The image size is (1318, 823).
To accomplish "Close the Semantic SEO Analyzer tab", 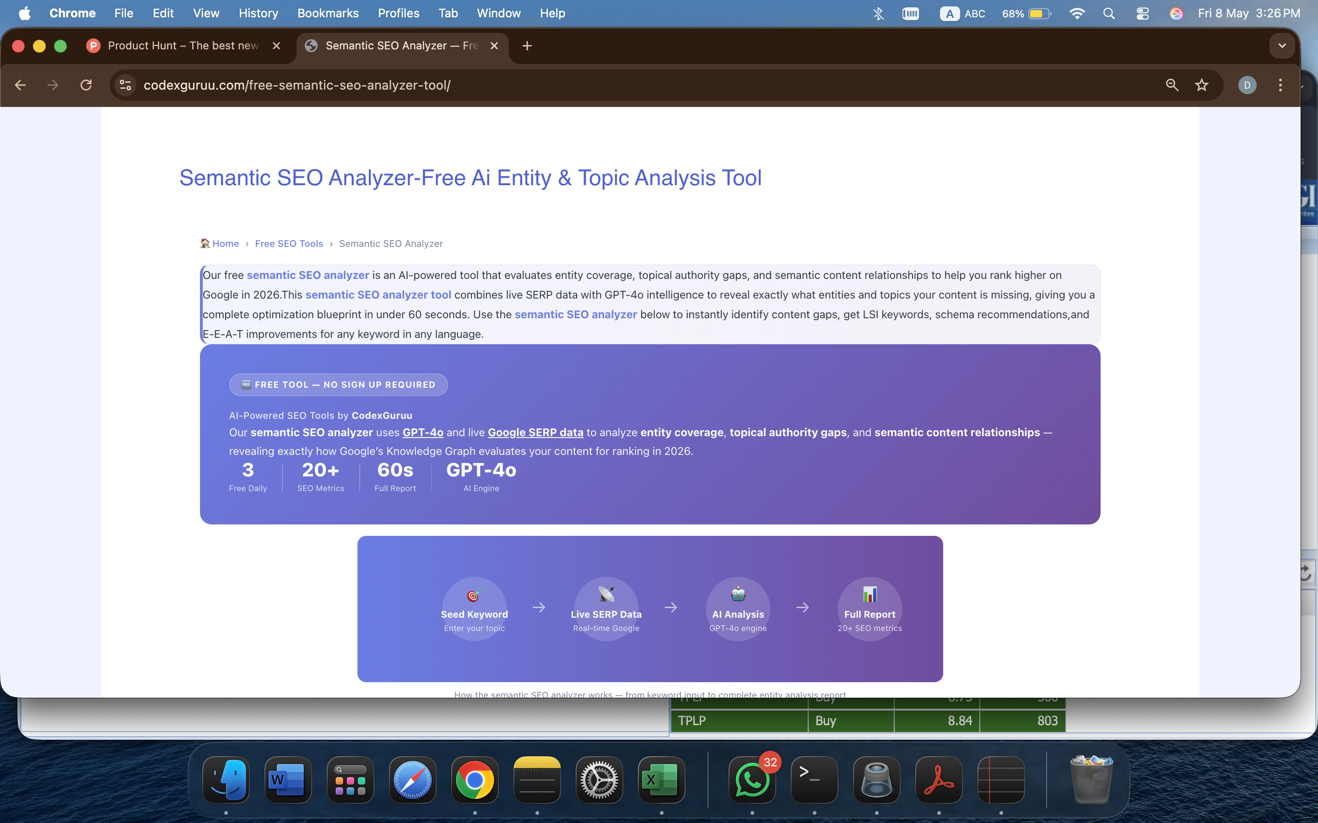I will click(494, 46).
